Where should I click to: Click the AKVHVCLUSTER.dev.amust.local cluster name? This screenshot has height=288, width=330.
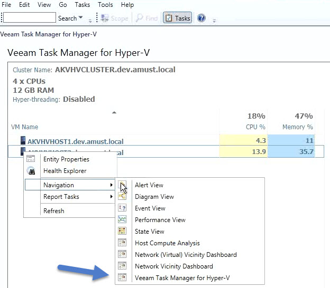tap(115, 70)
